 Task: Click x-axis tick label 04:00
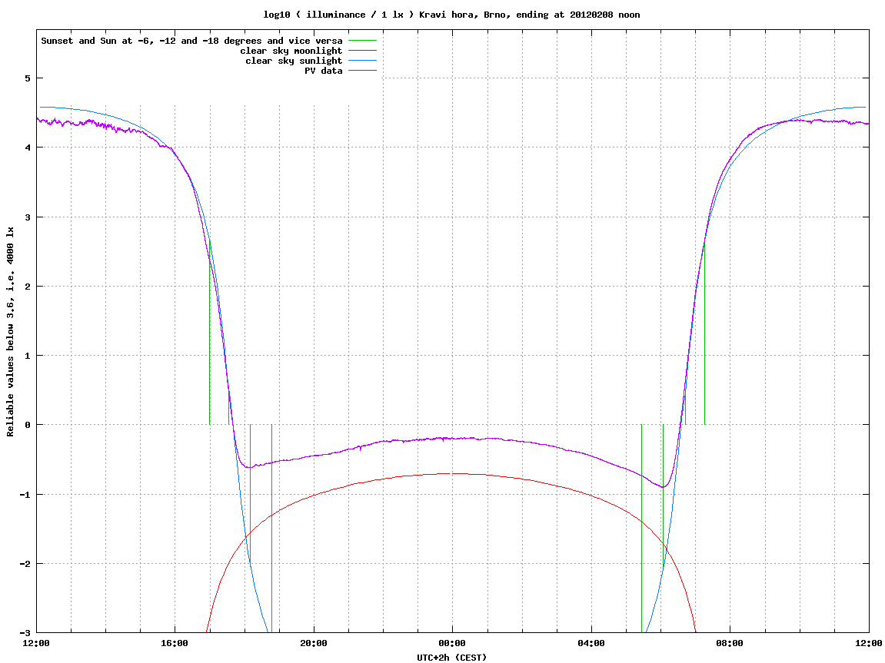[x=591, y=643]
